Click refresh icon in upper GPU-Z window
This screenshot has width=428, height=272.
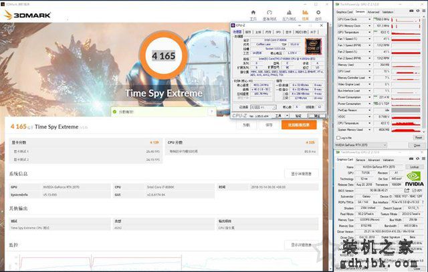[417, 11]
